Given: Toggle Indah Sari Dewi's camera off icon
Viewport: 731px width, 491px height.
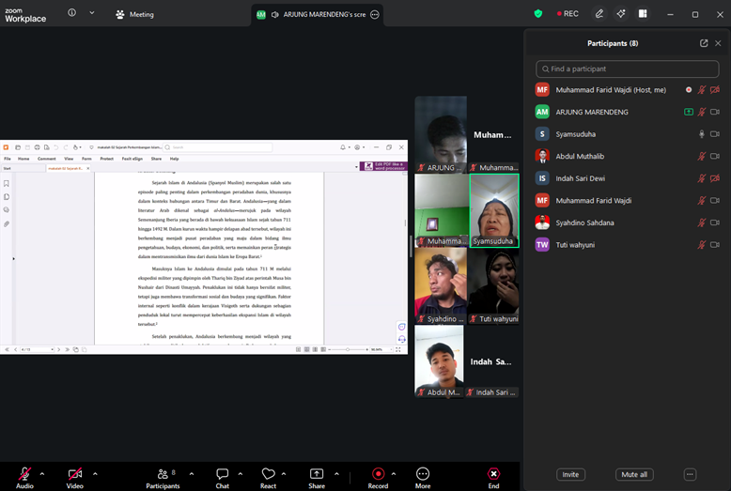Looking at the screenshot, I should [x=715, y=178].
